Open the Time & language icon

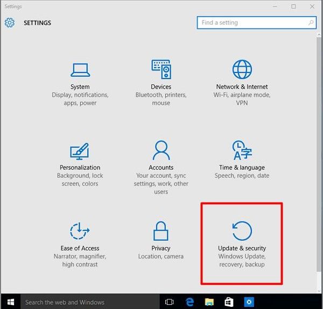pyautogui.click(x=242, y=150)
